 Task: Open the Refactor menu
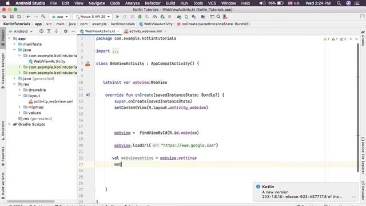[153, 3]
